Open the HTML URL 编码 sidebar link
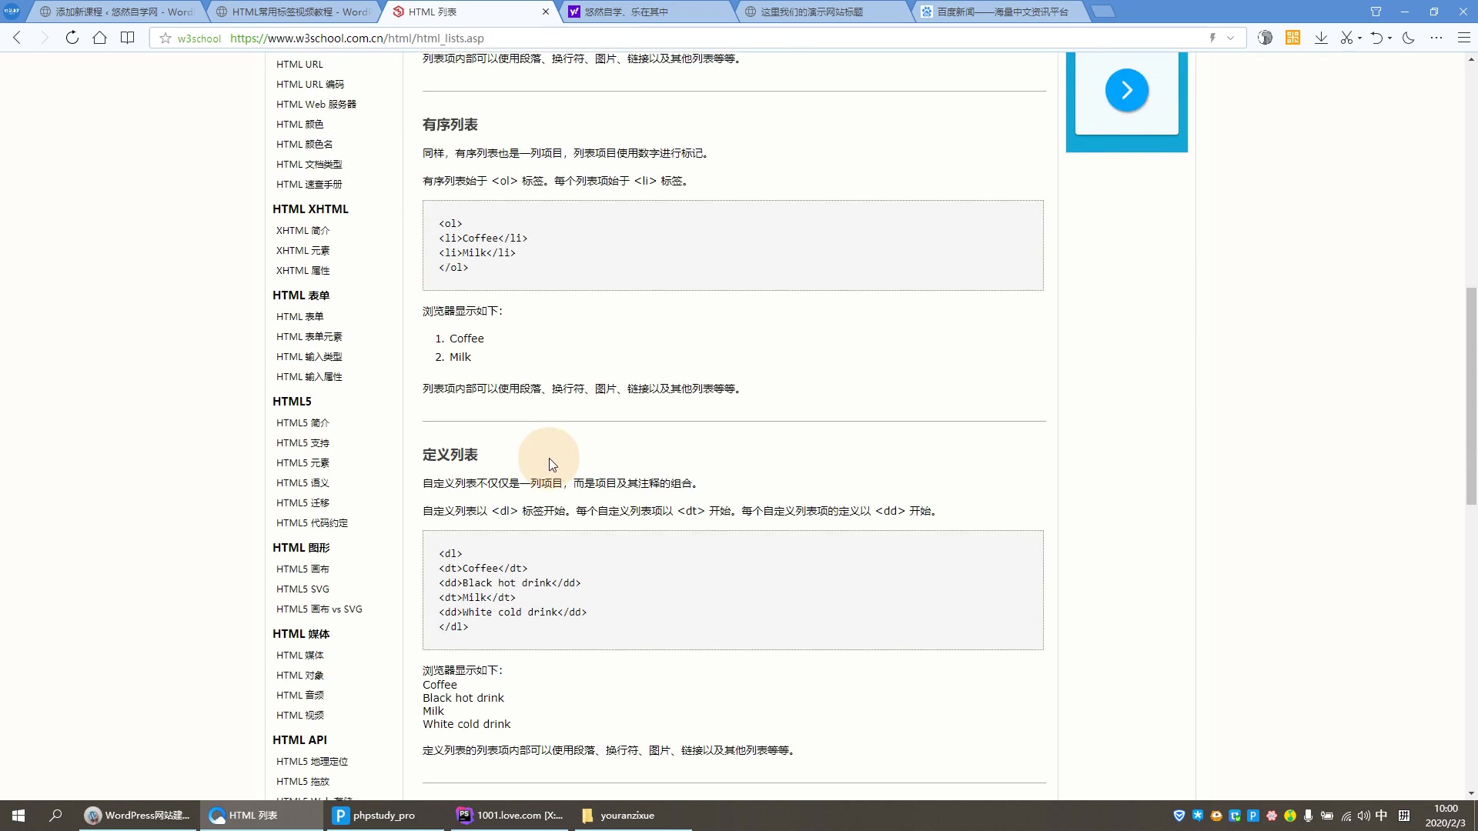1478x831 pixels. (309, 85)
